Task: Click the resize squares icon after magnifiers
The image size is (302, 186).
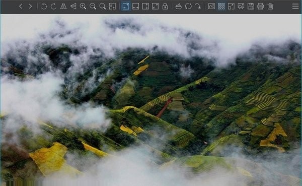Action: (x=112, y=7)
